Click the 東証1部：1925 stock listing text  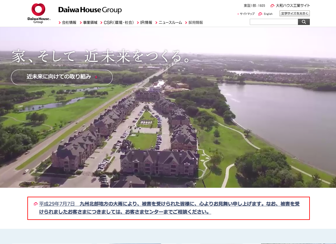(x=254, y=5)
